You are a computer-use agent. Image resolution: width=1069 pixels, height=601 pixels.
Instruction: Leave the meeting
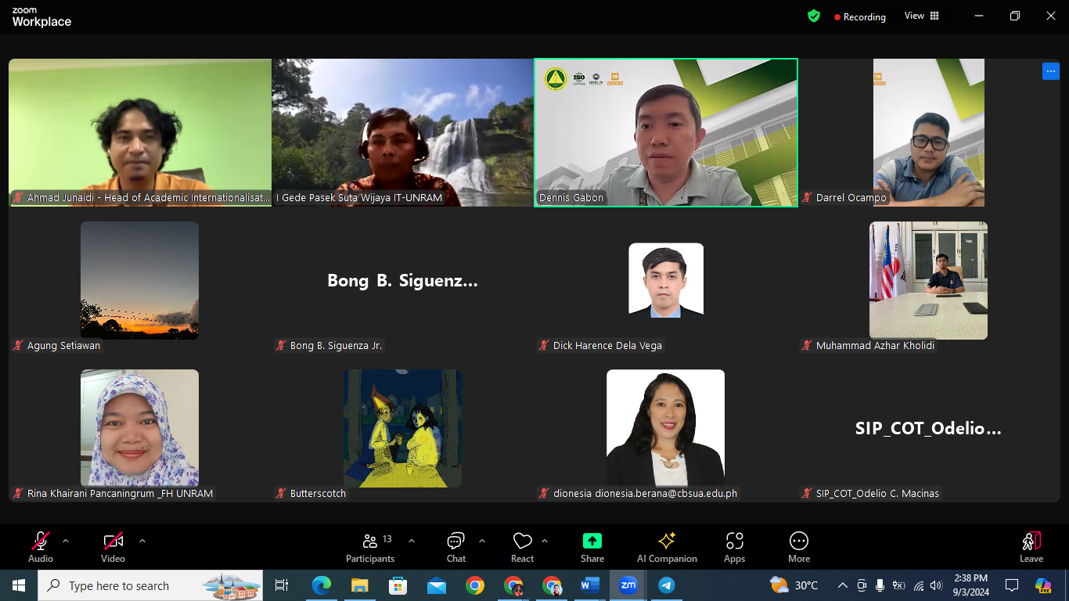[1031, 547]
